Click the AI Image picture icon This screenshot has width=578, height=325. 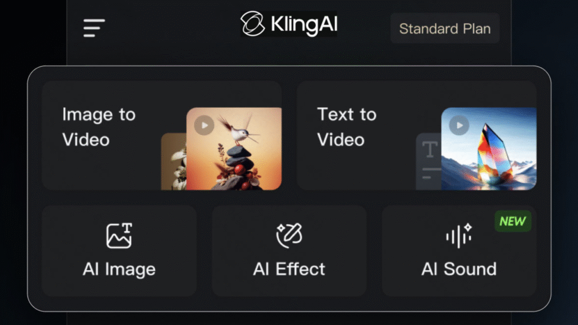(119, 236)
